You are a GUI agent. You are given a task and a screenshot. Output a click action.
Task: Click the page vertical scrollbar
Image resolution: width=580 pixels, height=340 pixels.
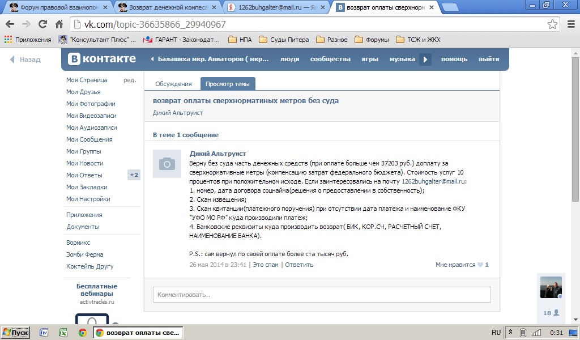click(575, 170)
